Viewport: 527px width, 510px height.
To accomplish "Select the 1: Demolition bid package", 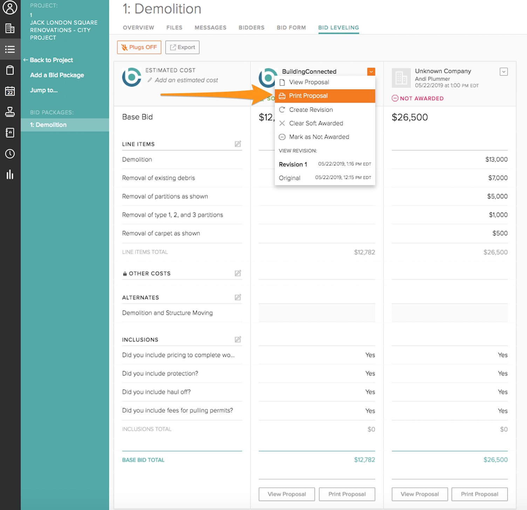I will 48,125.
